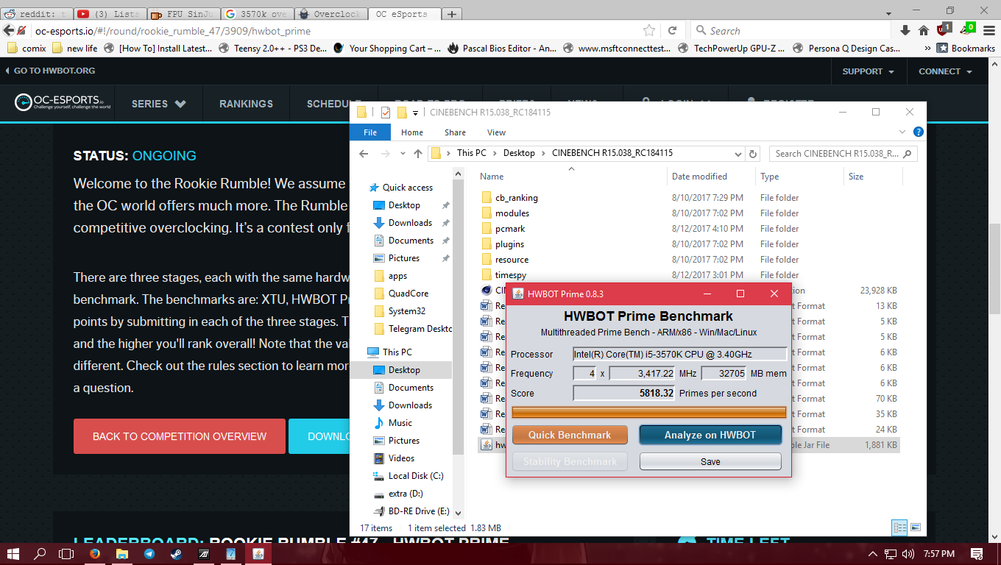Open SUPPORT dropdown on website
This screenshot has height=565, width=1001.
(868, 71)
